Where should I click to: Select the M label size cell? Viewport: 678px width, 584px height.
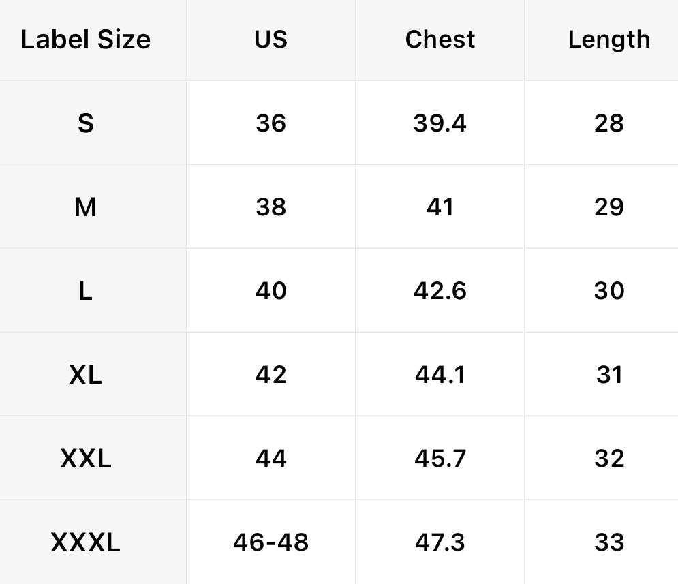point(85,207)
